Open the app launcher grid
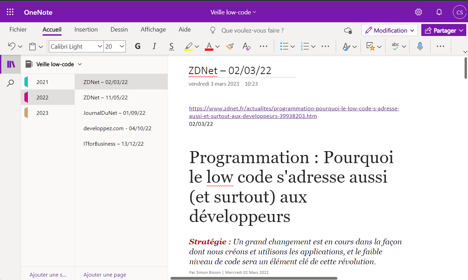 coord(10,12)
